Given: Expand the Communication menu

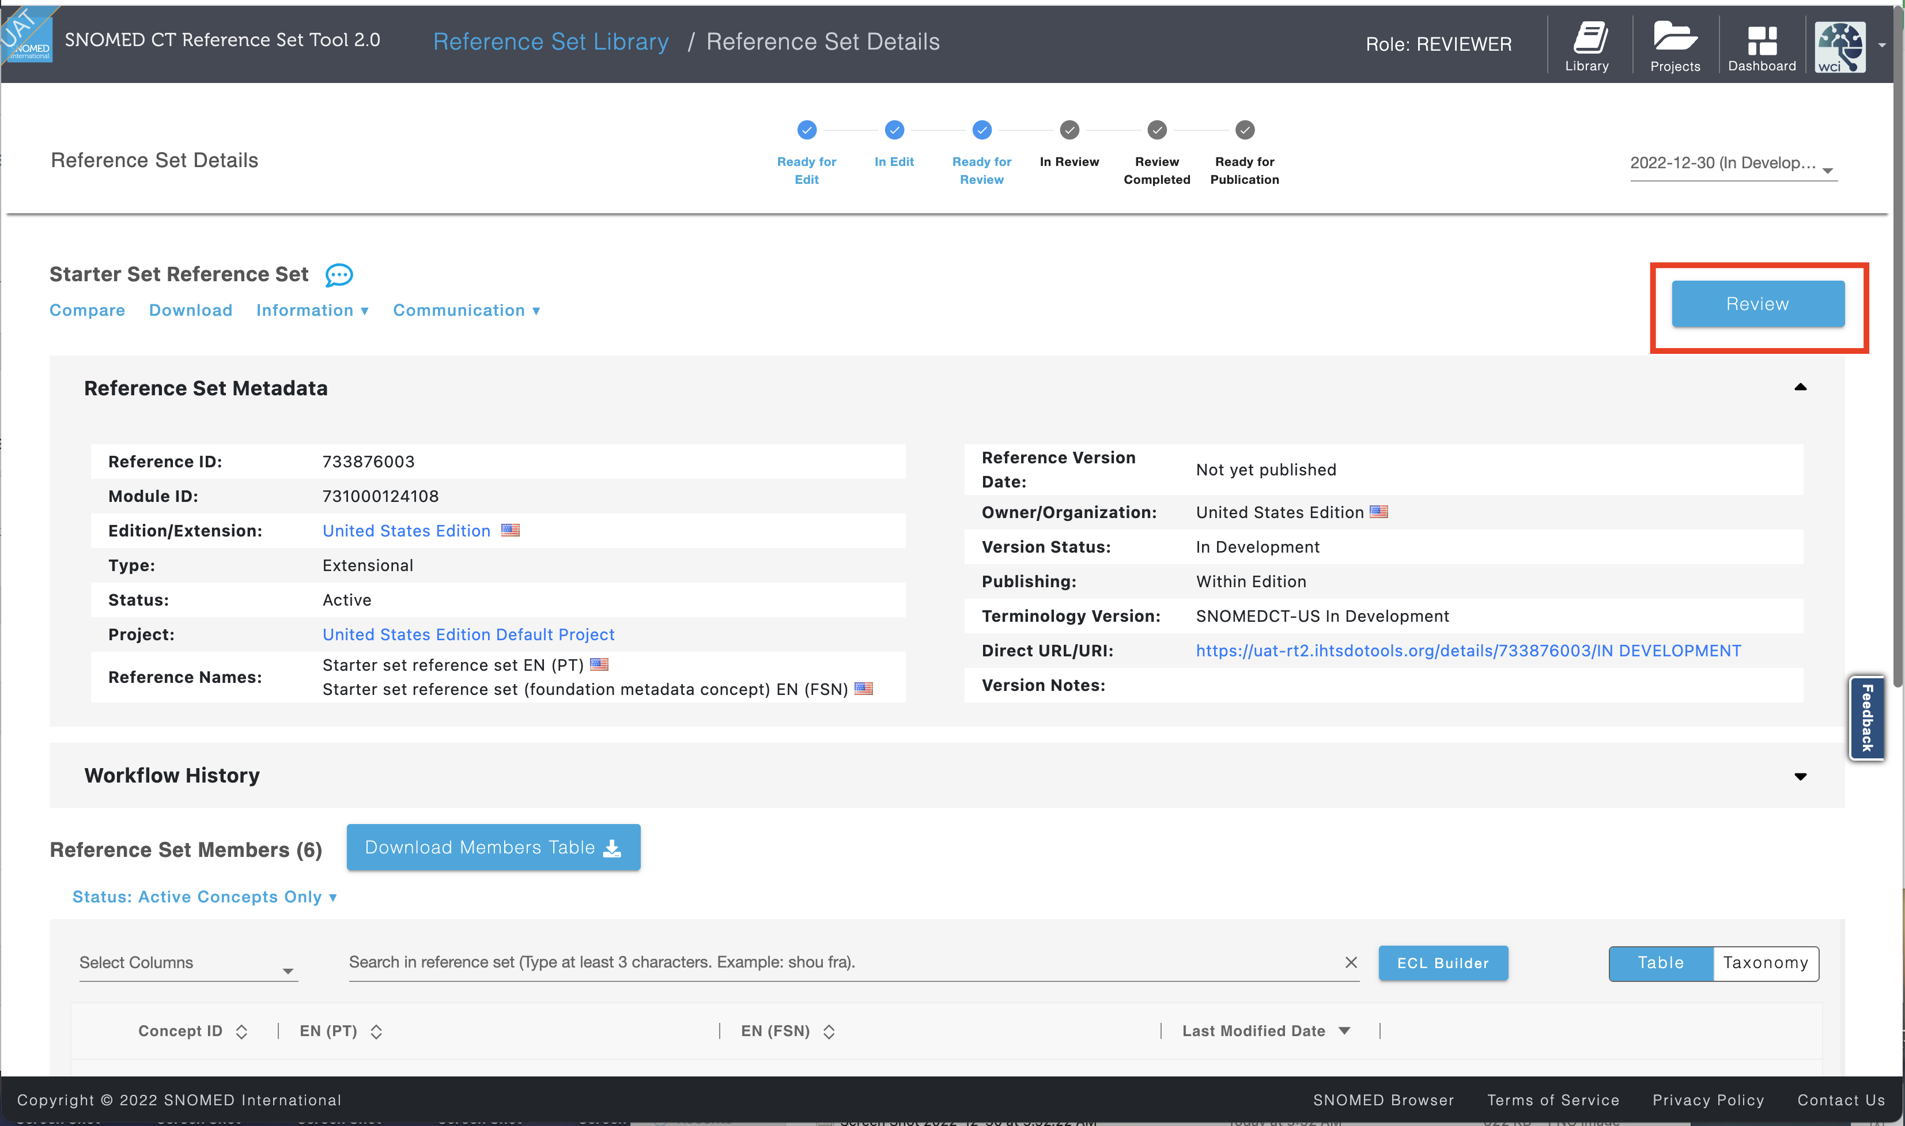Looking at the screenshot, I should tap(467, 311).
